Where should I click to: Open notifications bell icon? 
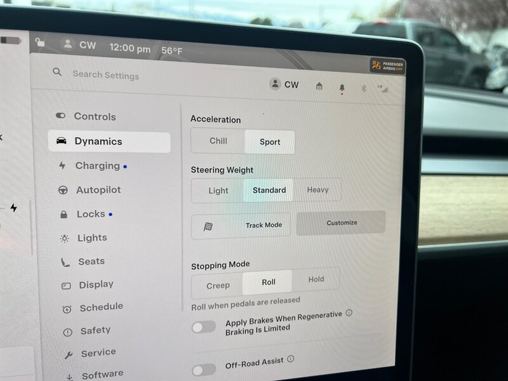(342, 88)
